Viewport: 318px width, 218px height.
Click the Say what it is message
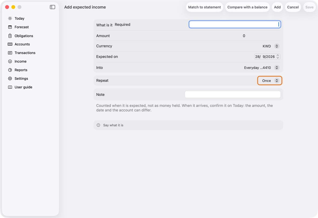pos(113,125)
